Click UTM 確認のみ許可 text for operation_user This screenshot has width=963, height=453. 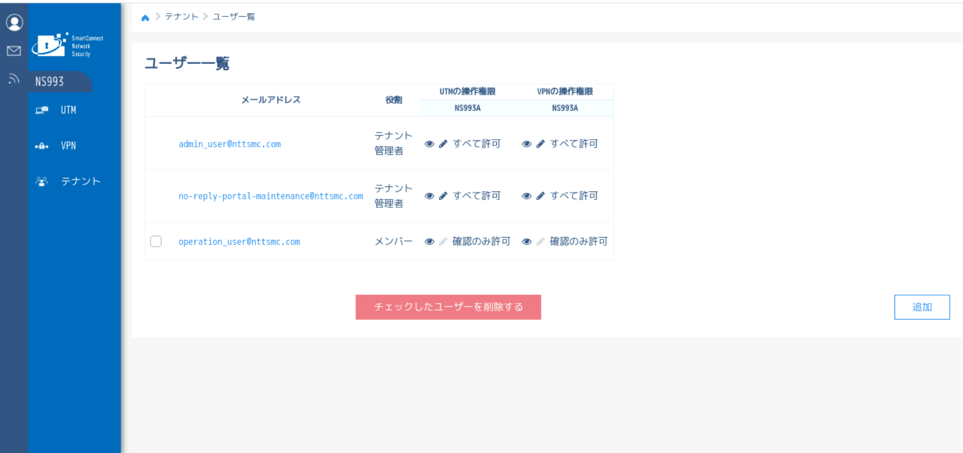click(x=482, y=242)
